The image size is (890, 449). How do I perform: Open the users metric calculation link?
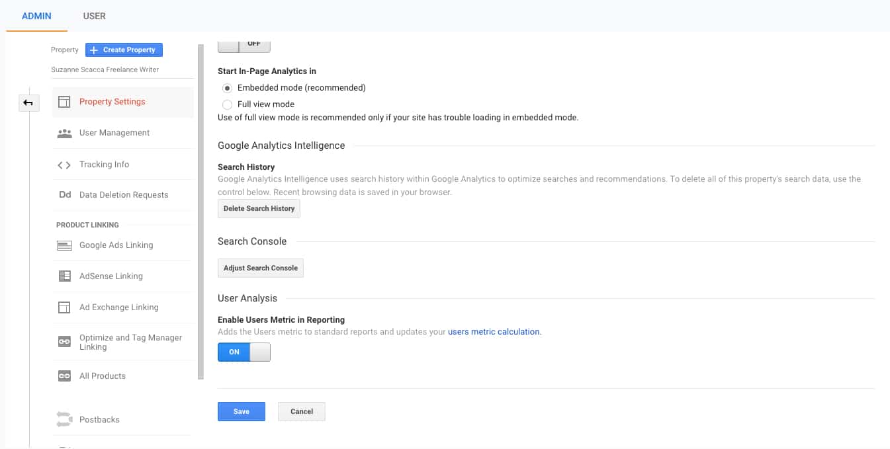[492, 331]
